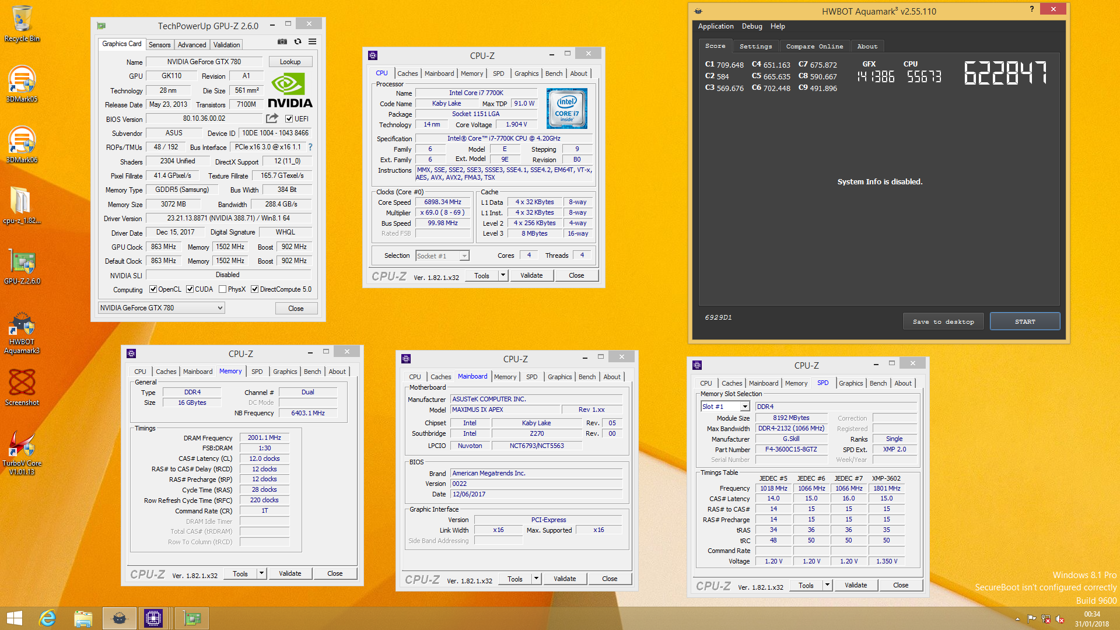Open the GPU-Z hamburger menu icon

pos(313,41)
